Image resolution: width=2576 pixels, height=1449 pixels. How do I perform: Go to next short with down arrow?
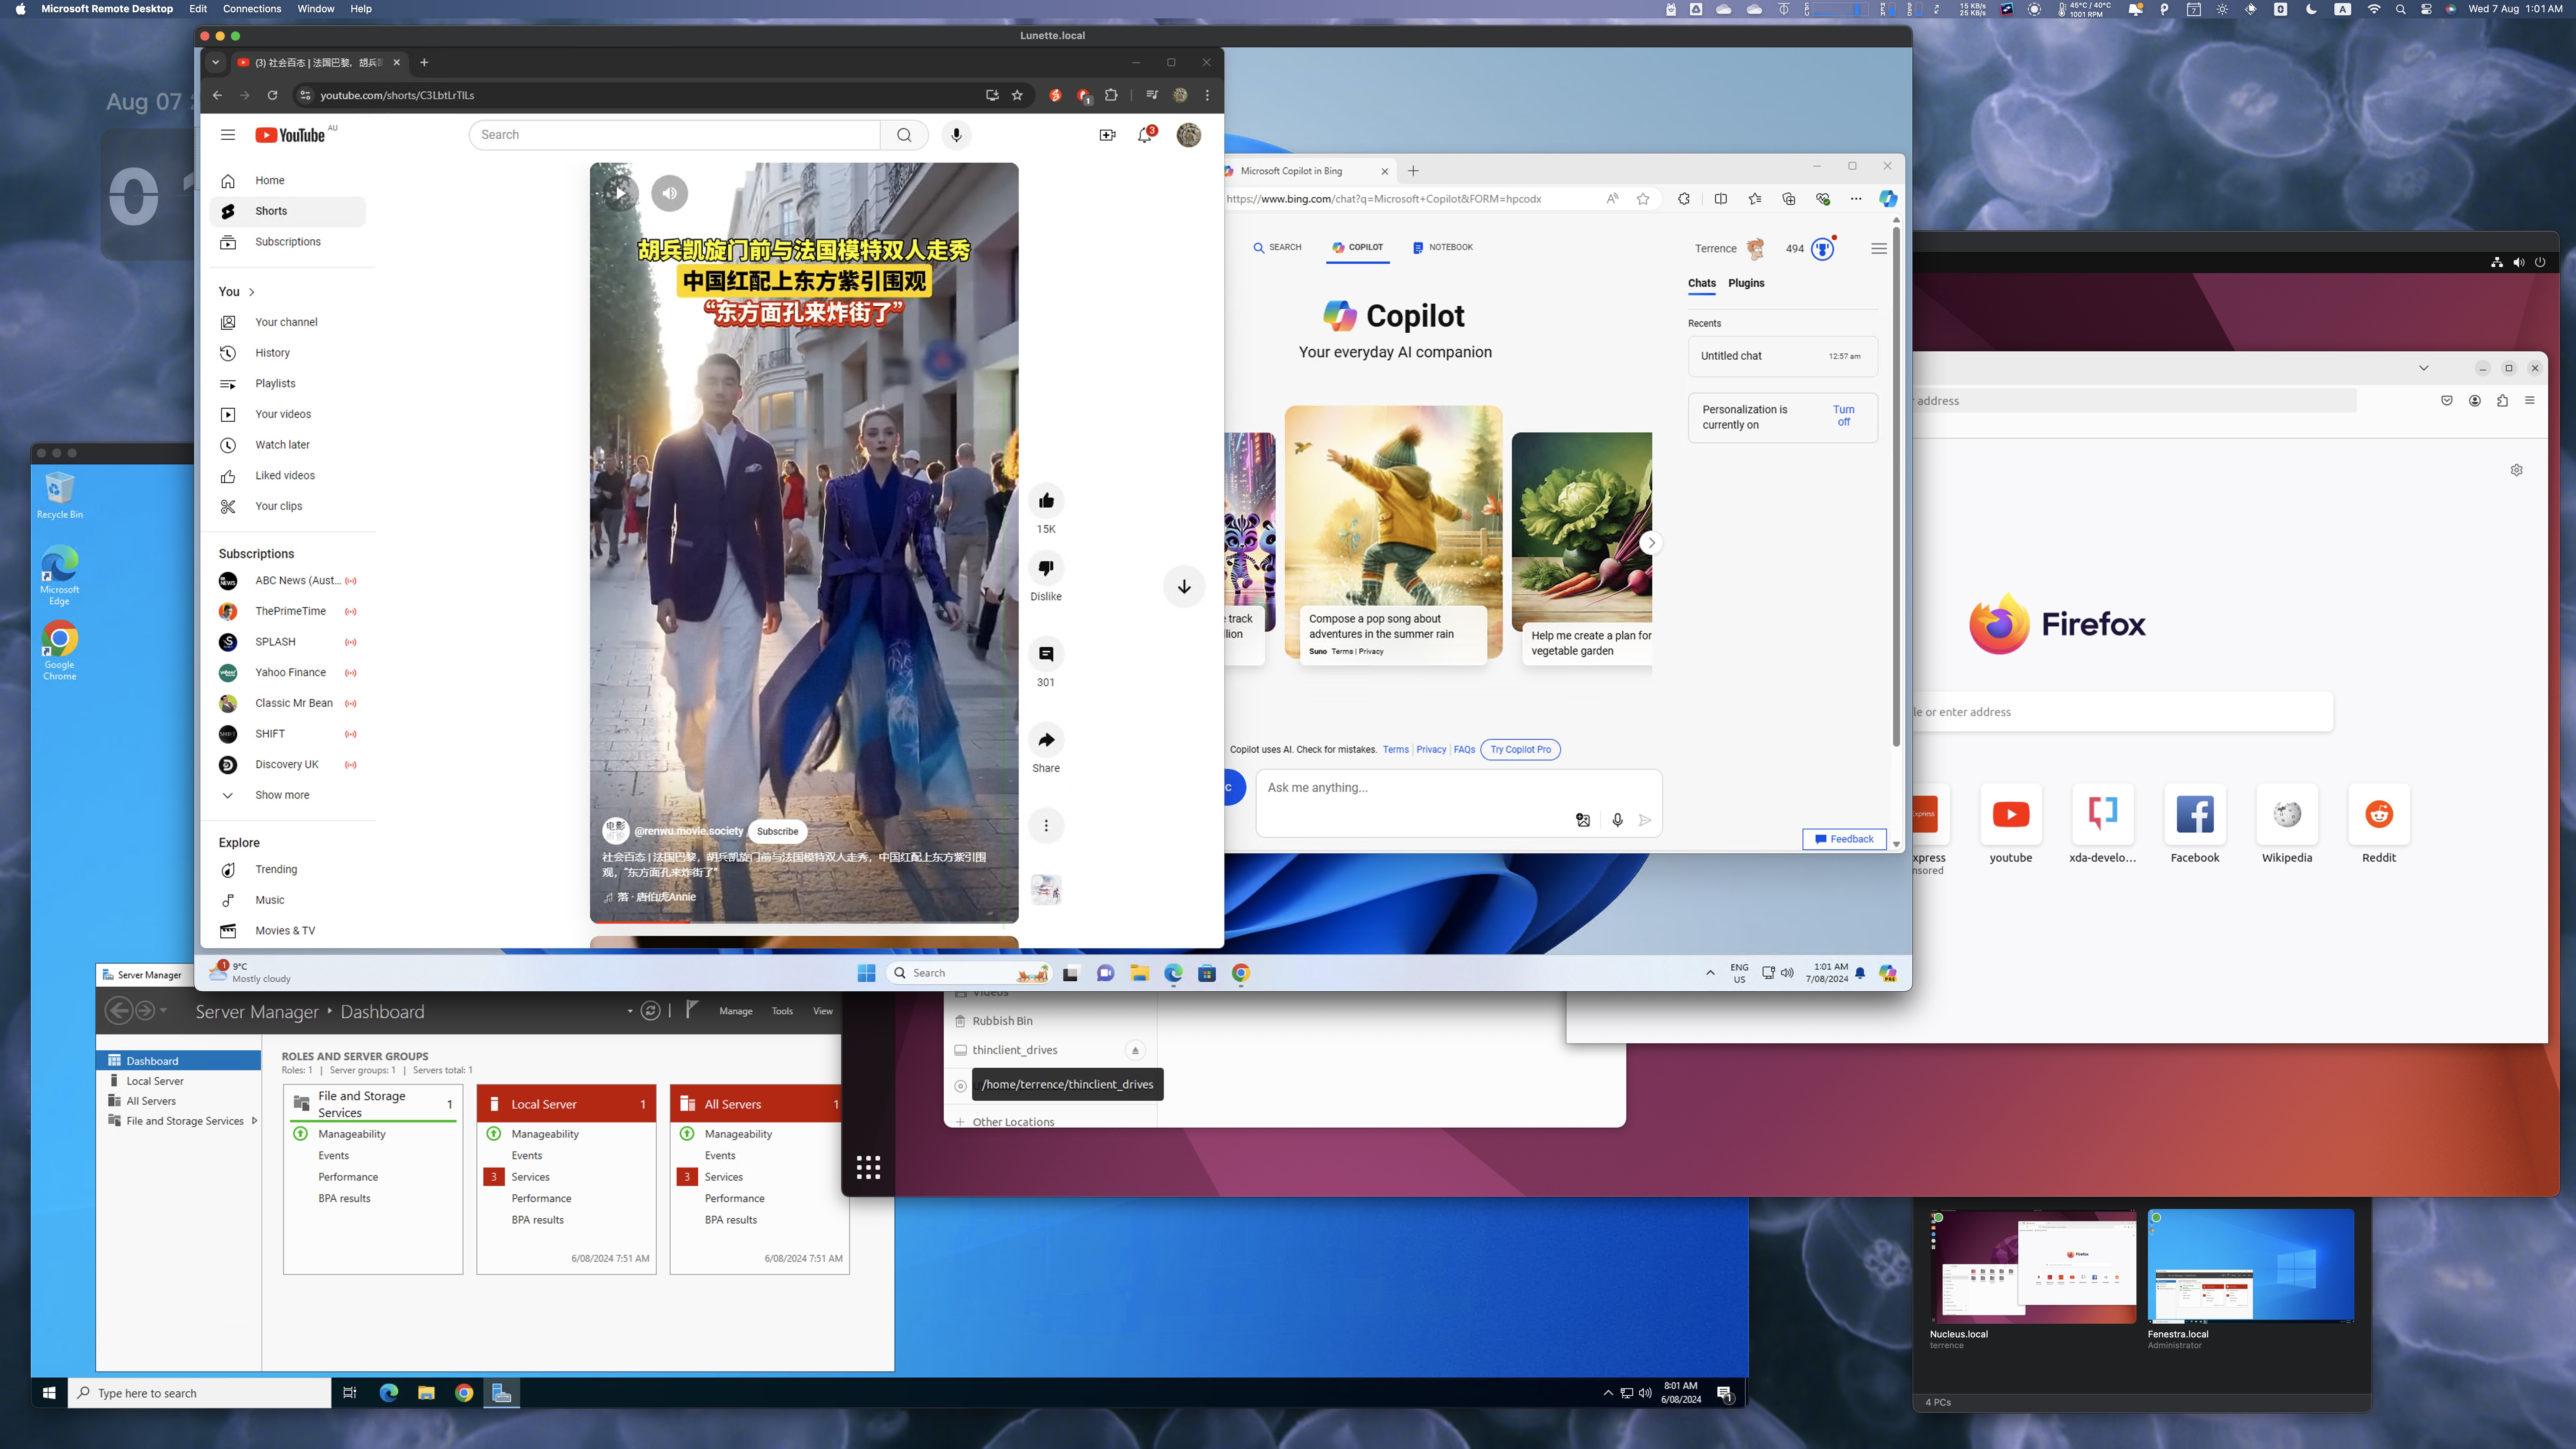(1184, 586)
